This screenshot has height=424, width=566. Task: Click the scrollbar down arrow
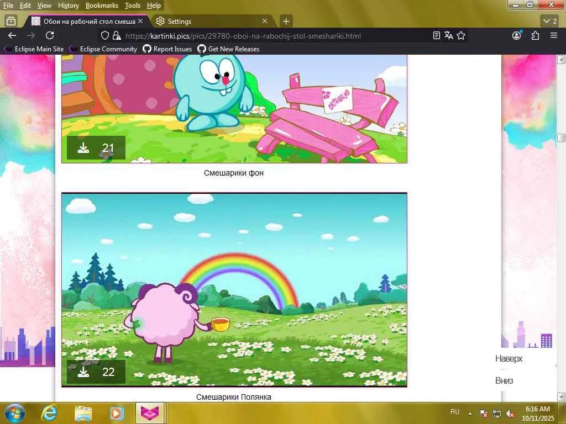coord(562,397)
